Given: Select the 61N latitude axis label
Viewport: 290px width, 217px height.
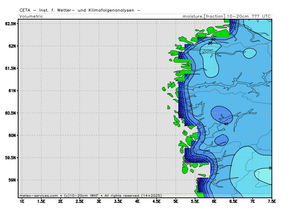Looking at the screenshot, I should click(12, 90).
